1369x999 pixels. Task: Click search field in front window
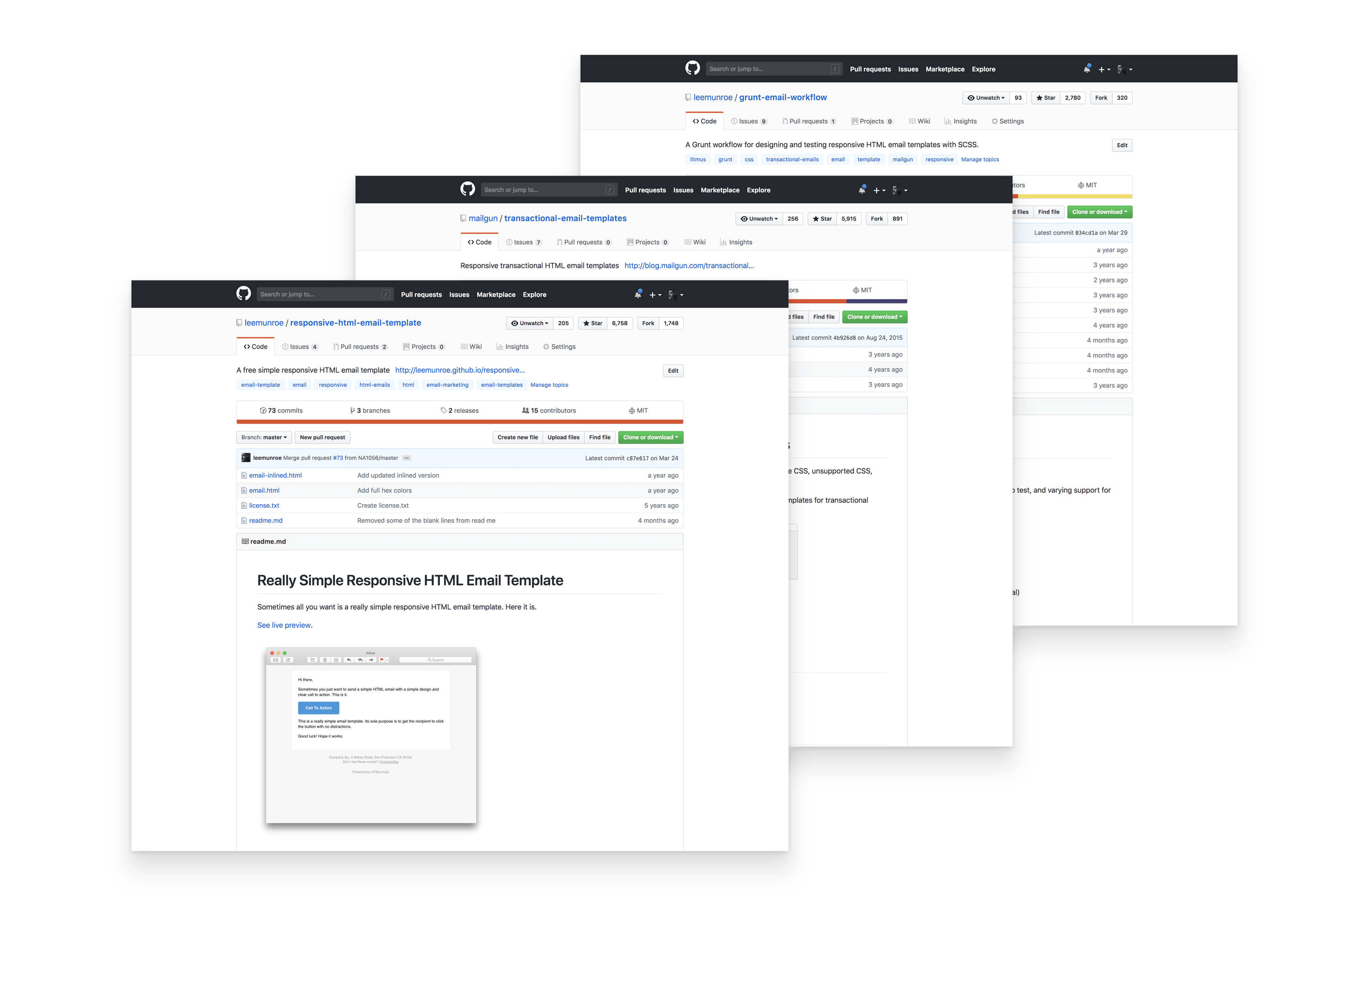(325, 294)
